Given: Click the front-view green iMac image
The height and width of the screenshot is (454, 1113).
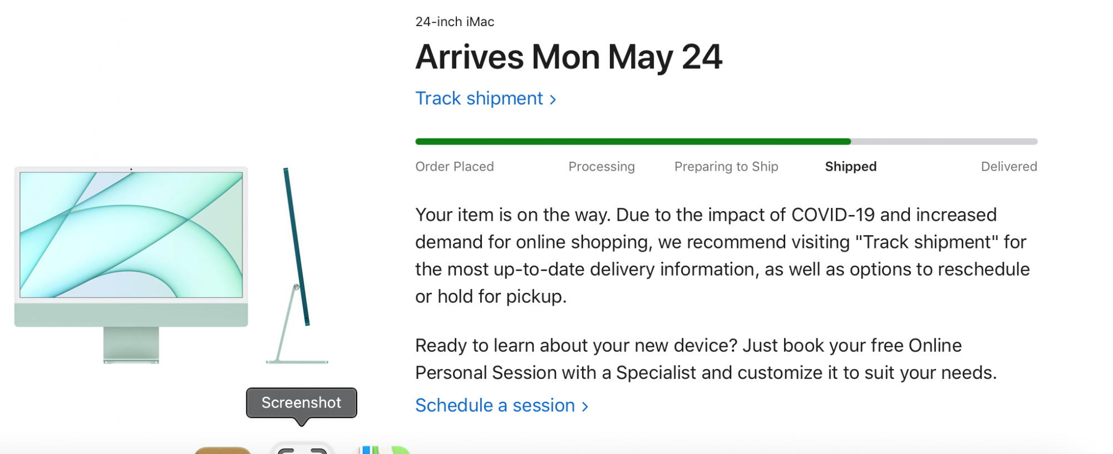Looking at the screenshot, I should (131, 265).
